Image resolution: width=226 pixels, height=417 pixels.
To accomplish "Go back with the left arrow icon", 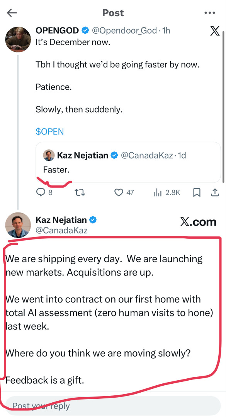I will (x=12, y=12).
